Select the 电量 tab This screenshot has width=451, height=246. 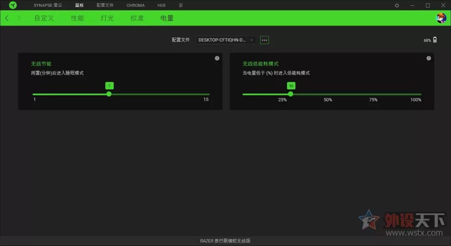(167, 18)
